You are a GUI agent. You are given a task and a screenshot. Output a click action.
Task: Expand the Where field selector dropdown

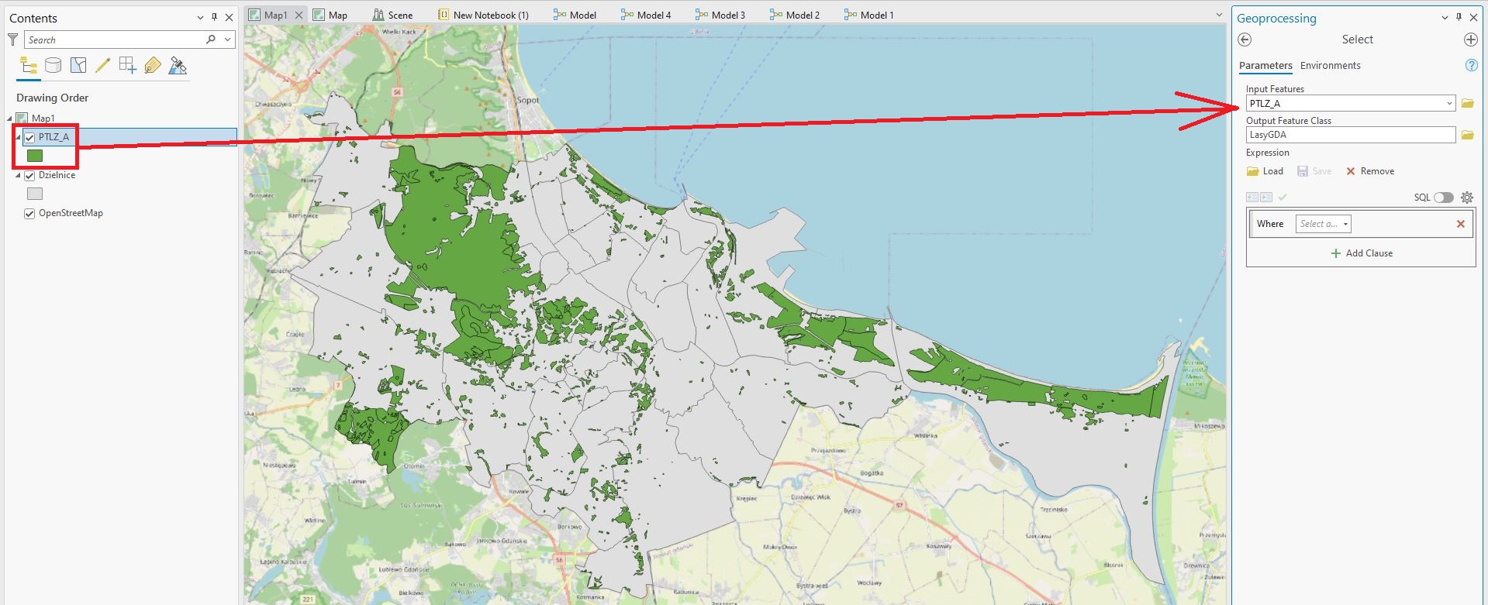[x=1323, y=224]
